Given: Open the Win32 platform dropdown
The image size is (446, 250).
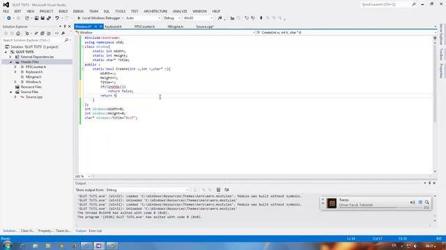Looking at the screenshot, I should click(x=198, y=18).
